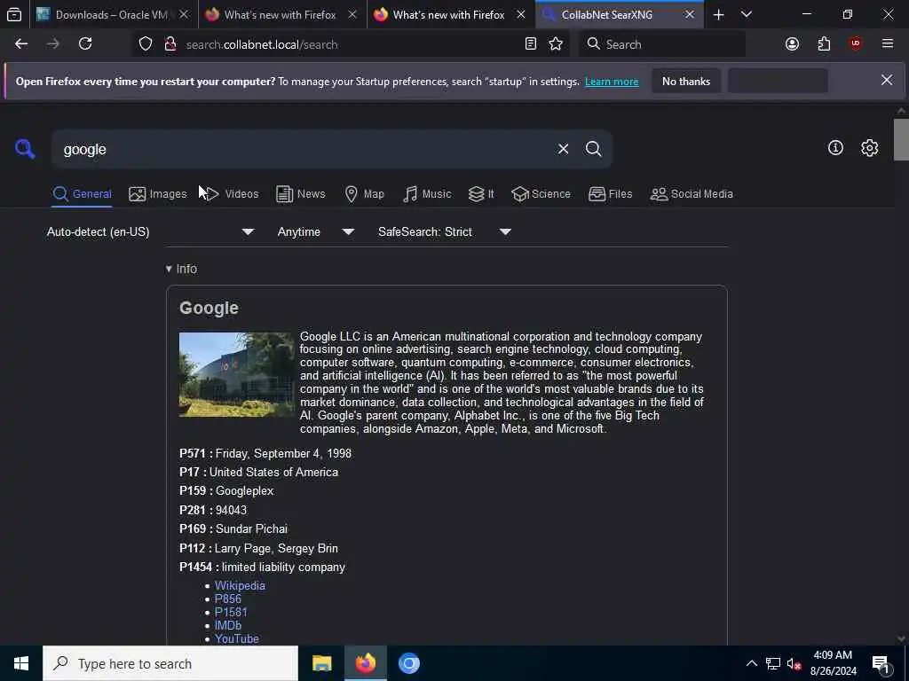Bookmark this page with the star

pos(556,44)
